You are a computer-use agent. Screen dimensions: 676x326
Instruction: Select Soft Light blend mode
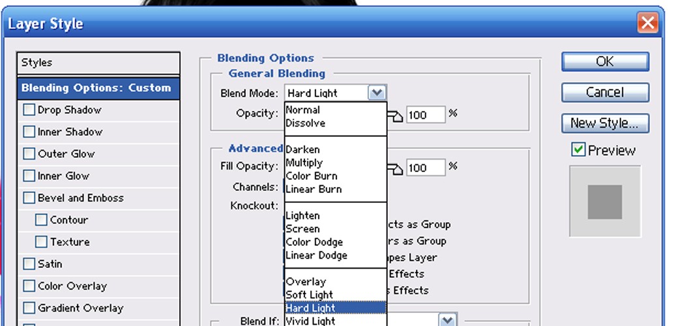click(x=335, y=295)
